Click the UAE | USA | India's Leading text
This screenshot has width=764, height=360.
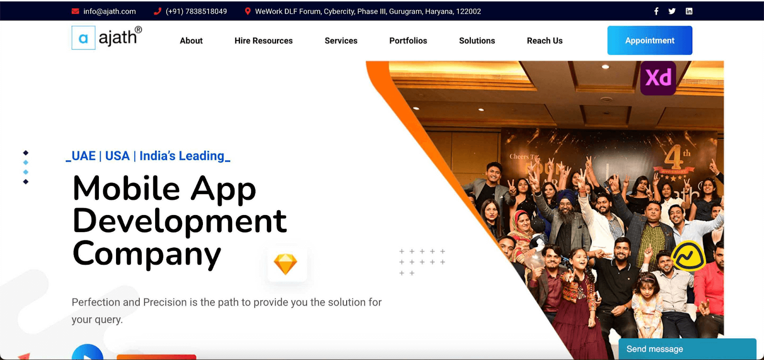click(148, 156)
